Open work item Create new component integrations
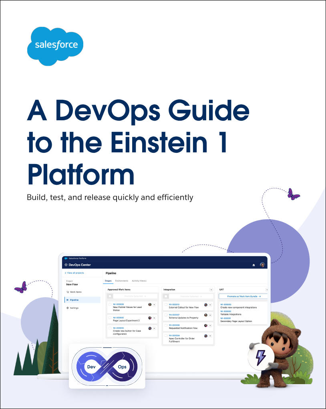This screenshot has width=326, height=409. (238, 307)
